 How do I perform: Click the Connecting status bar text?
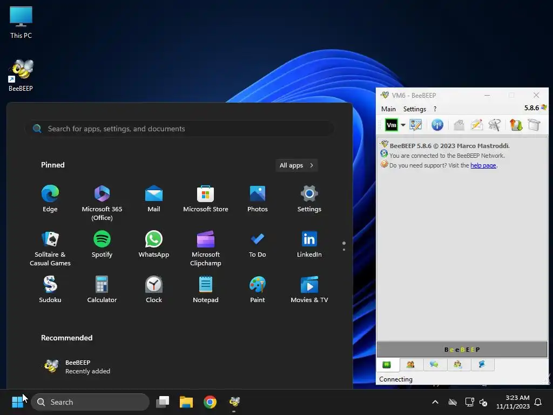396,379
